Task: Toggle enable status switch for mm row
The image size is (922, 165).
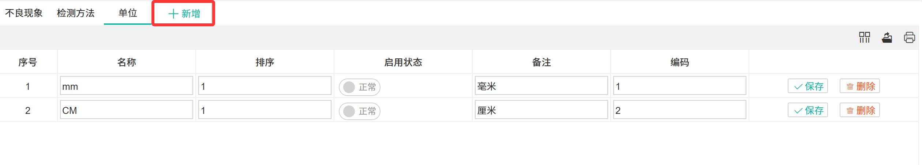Action: tap(360, 87)
